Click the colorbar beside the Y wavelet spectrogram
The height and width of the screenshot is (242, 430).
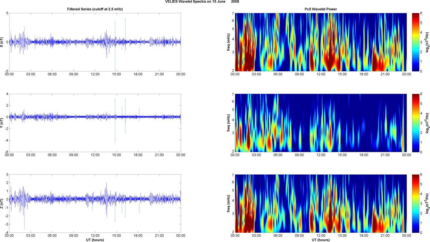416,123
